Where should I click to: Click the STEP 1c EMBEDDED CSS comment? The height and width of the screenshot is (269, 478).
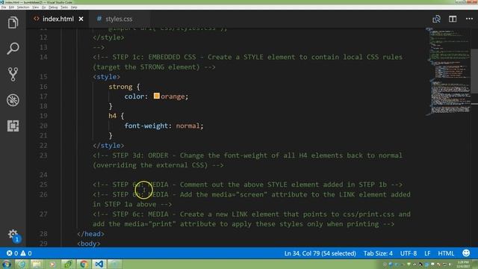(x=247, y=62)
